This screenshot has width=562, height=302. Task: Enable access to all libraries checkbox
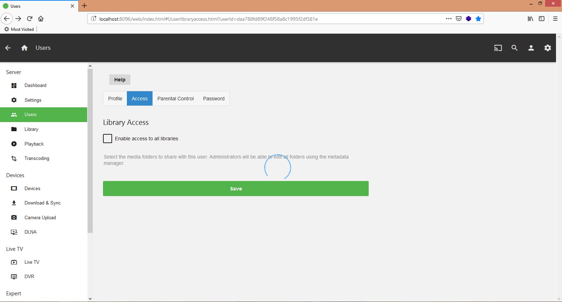(108, 139)
